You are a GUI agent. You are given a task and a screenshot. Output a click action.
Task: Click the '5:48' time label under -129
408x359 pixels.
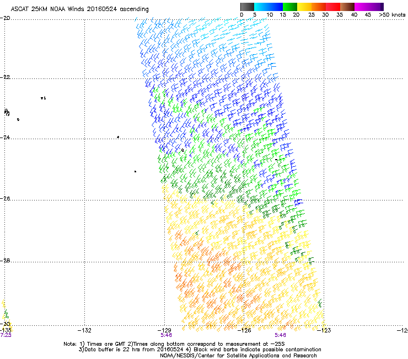[x=166, y=335]
